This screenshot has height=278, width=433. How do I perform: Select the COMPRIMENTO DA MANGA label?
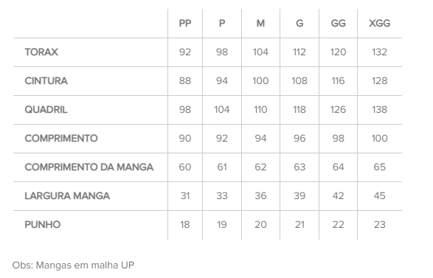point(89,167)
